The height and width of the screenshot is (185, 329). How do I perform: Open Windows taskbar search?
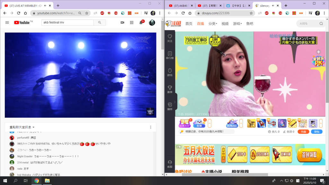(x=15, y=181)
